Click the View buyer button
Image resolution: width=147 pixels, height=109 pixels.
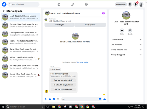[x=59, y=25]
